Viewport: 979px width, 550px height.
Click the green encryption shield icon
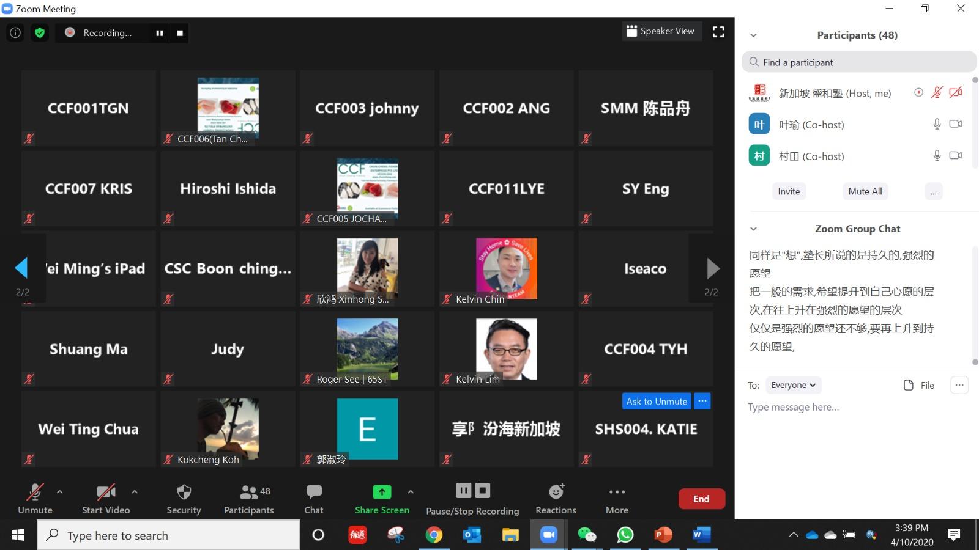[40, 33]
